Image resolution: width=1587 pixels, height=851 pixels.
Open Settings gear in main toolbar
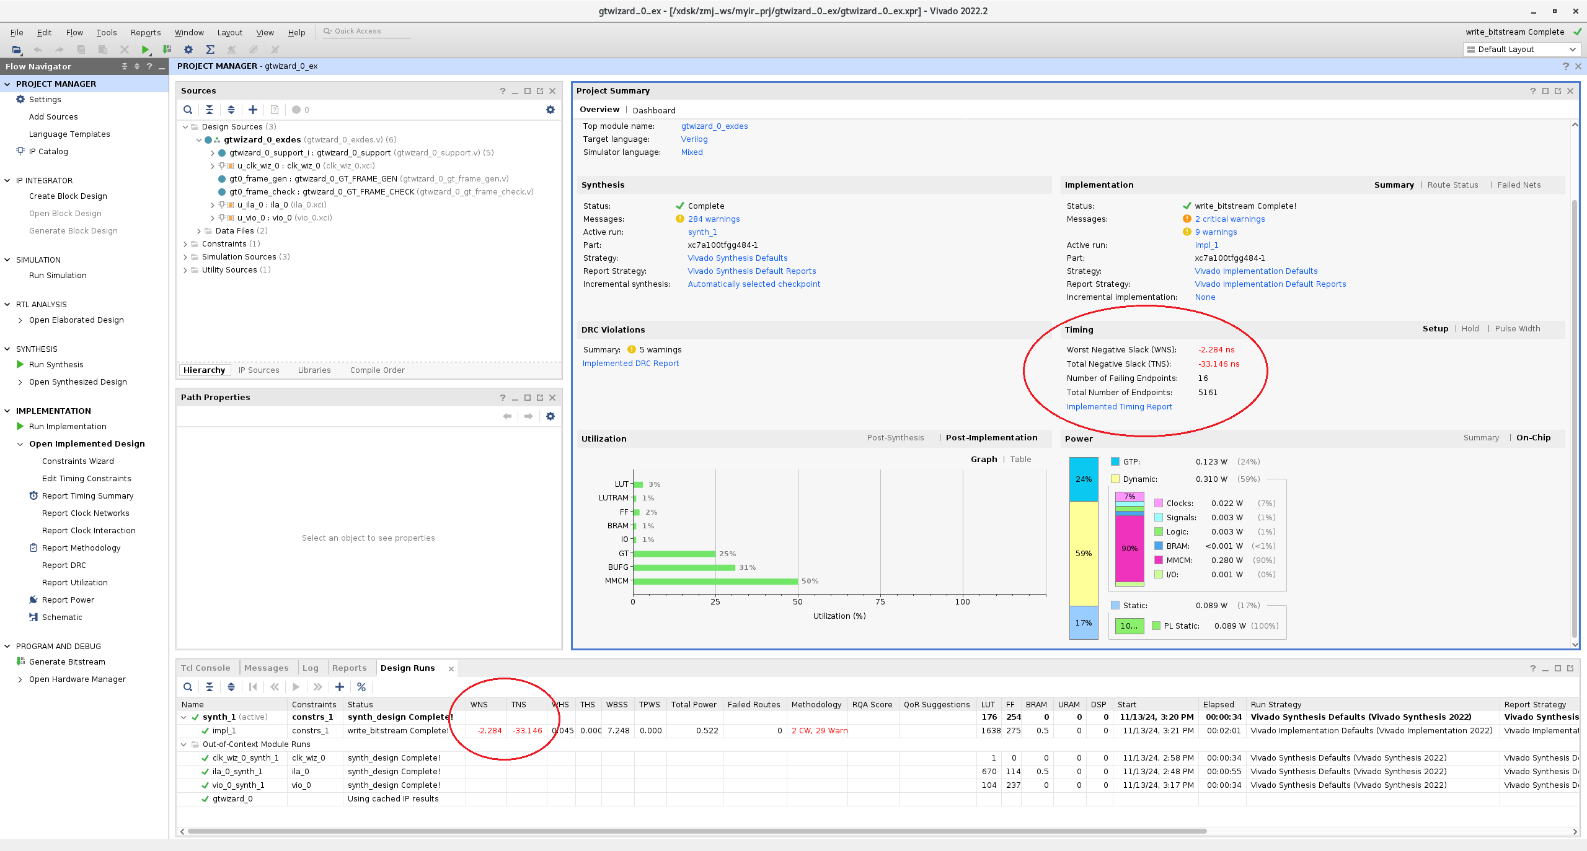coord(188,50)
